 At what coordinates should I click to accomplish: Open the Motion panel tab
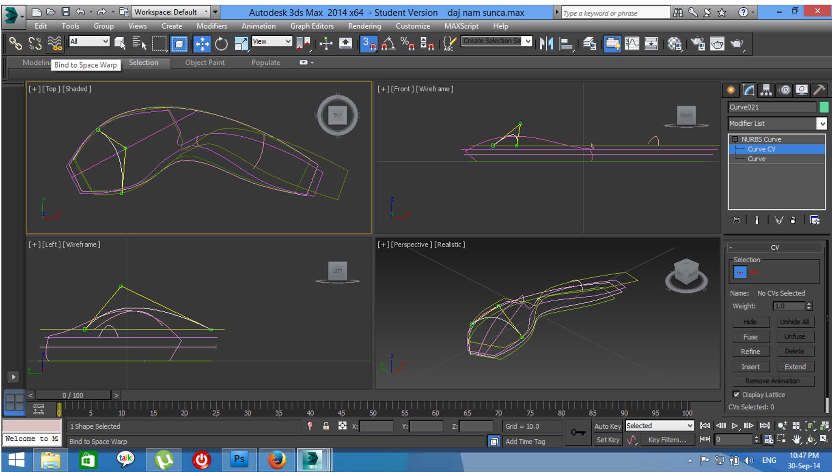[785, 90]
